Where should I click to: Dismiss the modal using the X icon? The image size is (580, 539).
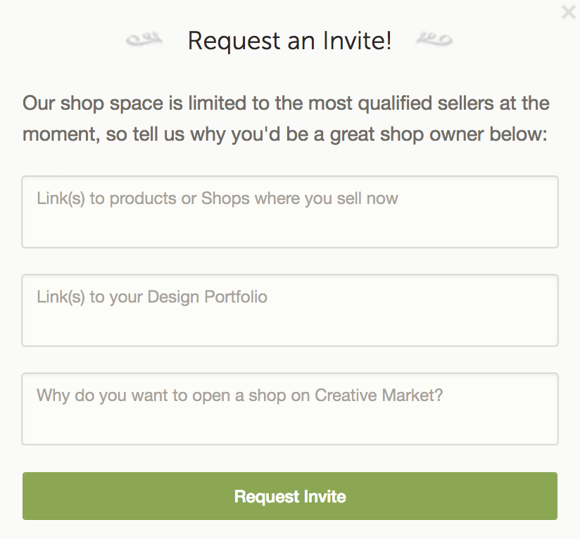coord(568,12)
